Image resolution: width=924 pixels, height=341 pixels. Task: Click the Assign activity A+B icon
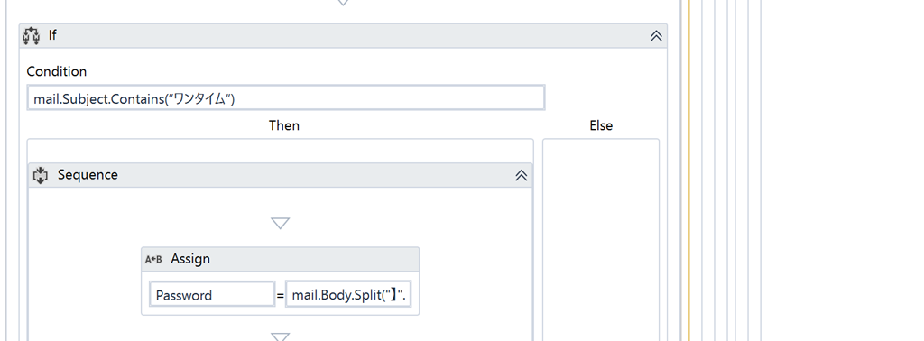pyautogui.click(x=153, y=259)
